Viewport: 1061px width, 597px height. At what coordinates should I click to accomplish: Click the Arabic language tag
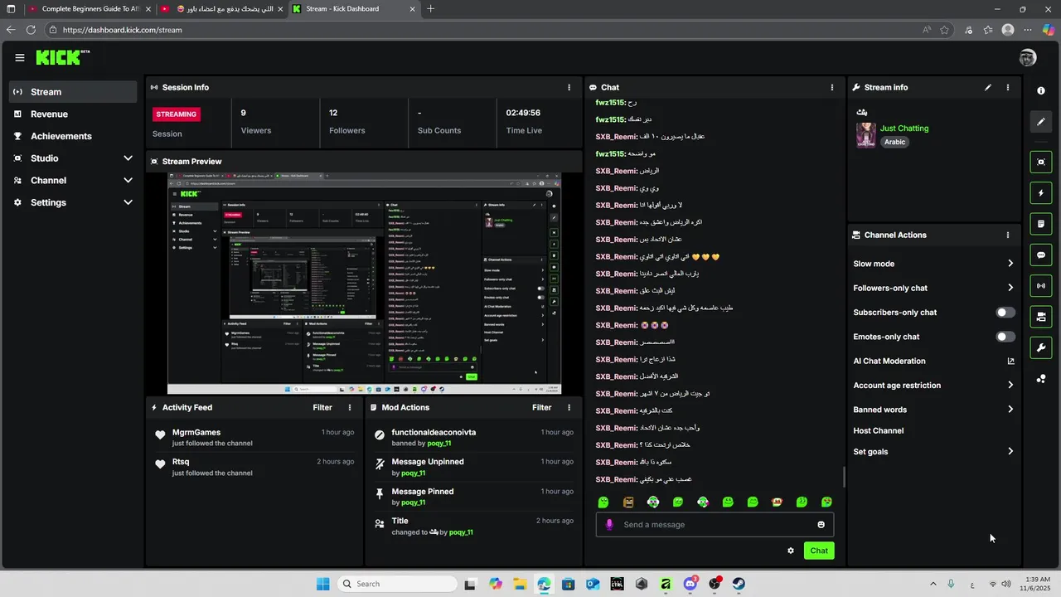[x=894, y=142]
